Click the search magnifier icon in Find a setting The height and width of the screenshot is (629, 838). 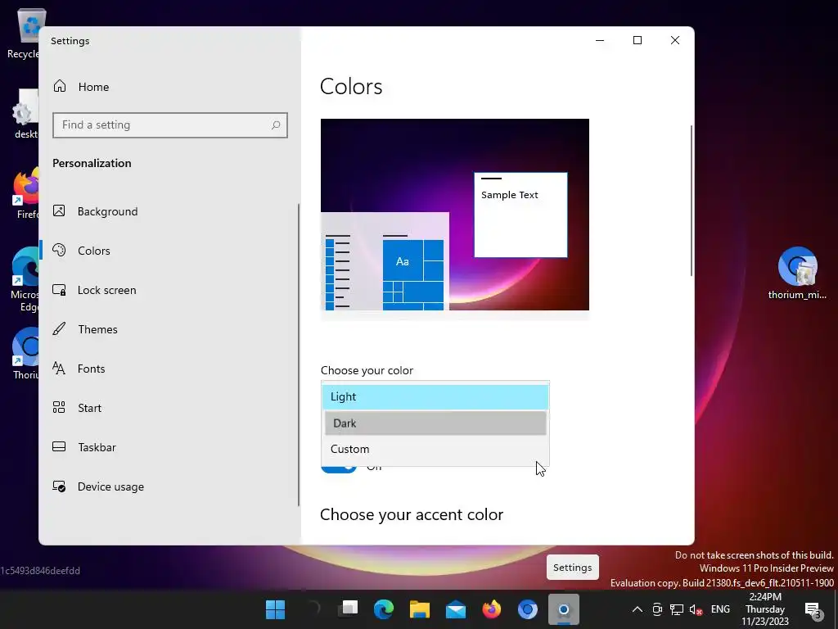click(x=276, y=125)
